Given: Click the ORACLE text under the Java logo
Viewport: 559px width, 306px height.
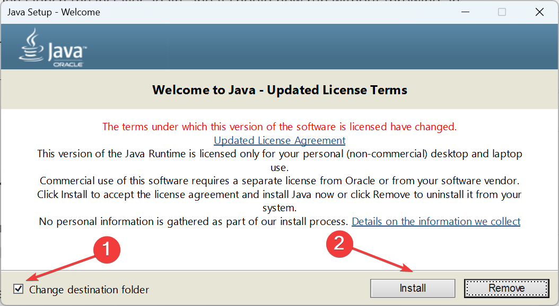Looking at the screenshot, I should click(x=68, y=65).
